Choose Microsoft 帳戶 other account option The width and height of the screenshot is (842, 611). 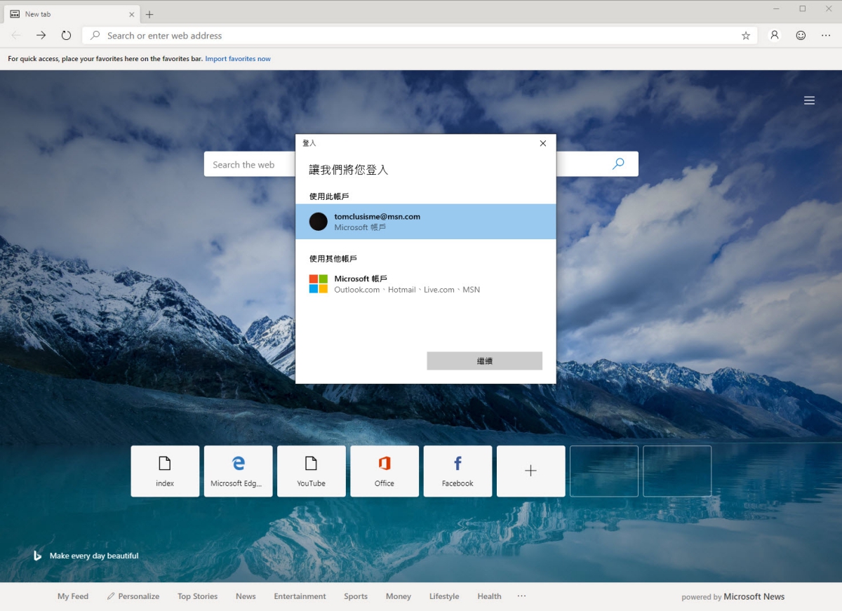click(426, 284)
